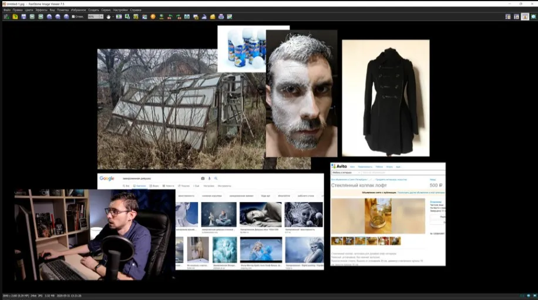Toggle the Сглаж. smoothing checkbox
Image resolution: width=538 pixels, height=300 pixels.
73,16
